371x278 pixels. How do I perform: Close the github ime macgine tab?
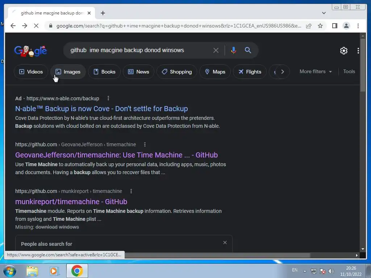89,13
